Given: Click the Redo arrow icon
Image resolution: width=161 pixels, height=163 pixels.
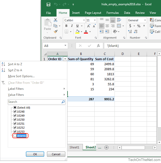Looking at the screenshot, I should click(x=65, y=4).
